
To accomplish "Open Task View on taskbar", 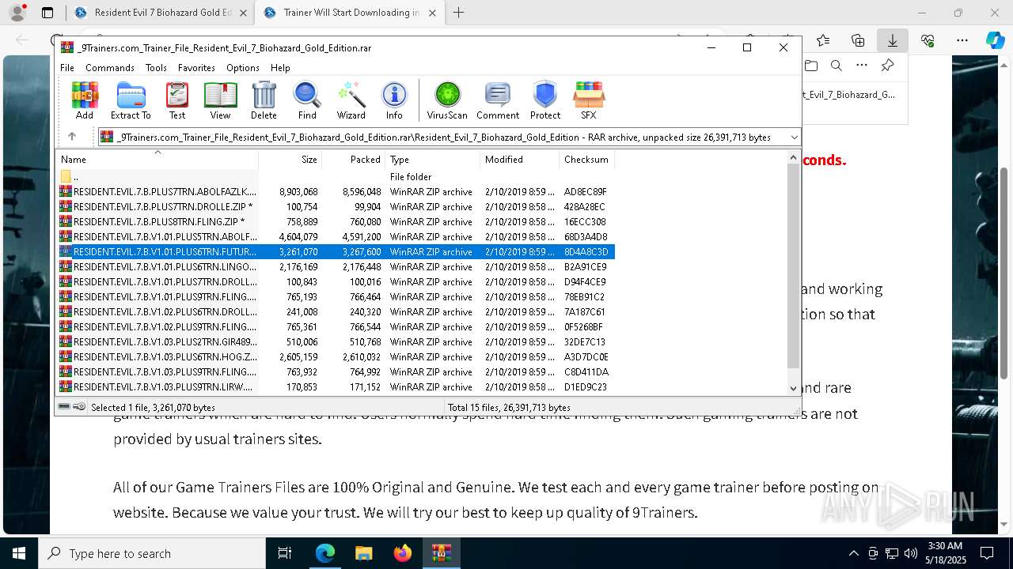I will (285, 553).
